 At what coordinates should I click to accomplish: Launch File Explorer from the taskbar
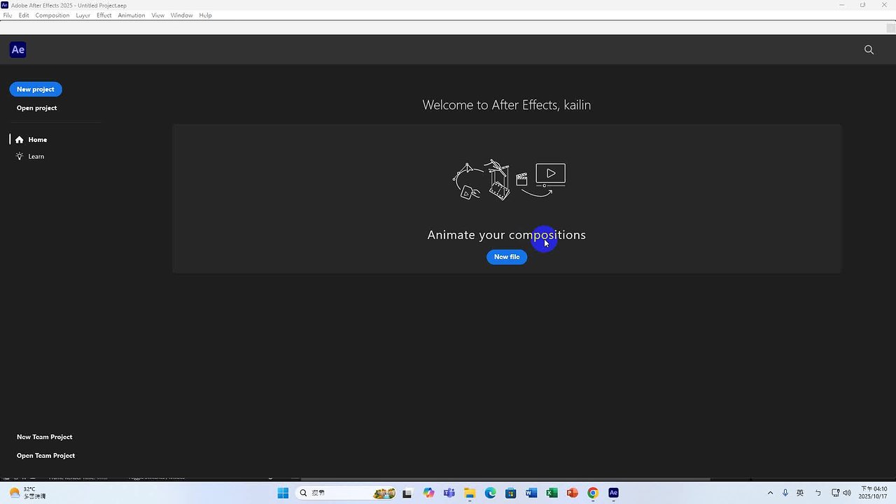coord(470,493)
